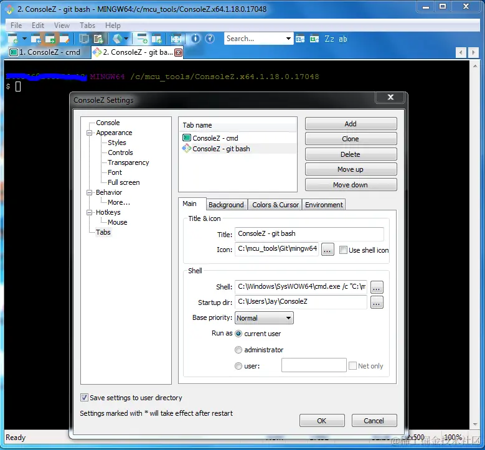Image resolution: width=485 pixels, height=450 pixels.
Task: Select Full screen in the settings tree
Action: click(124, 182)
